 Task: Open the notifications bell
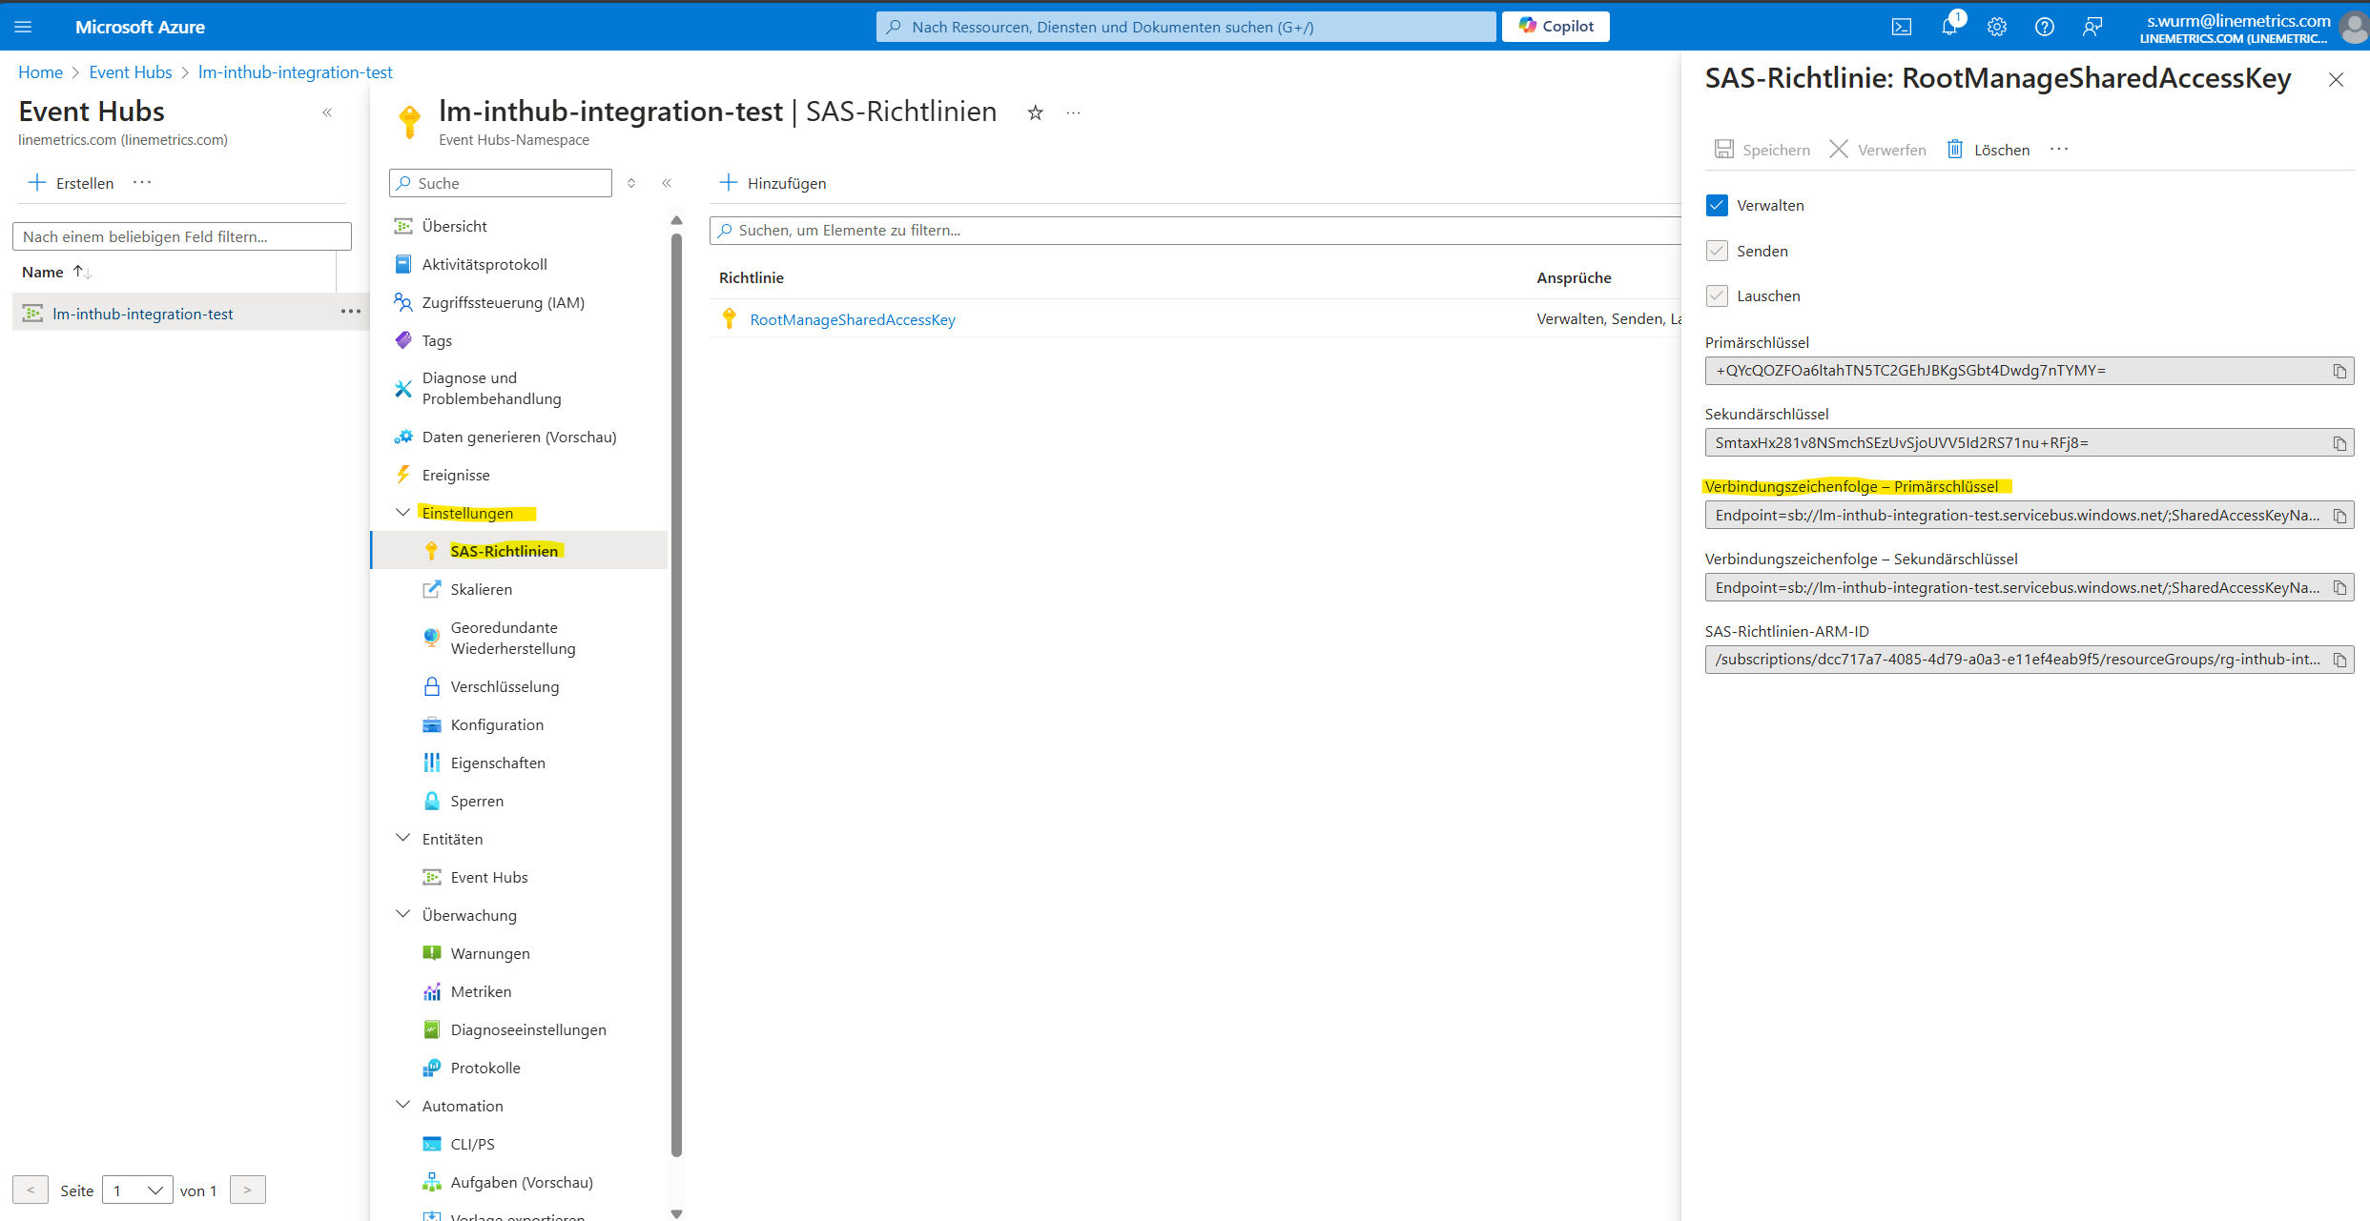[1949, 27]
